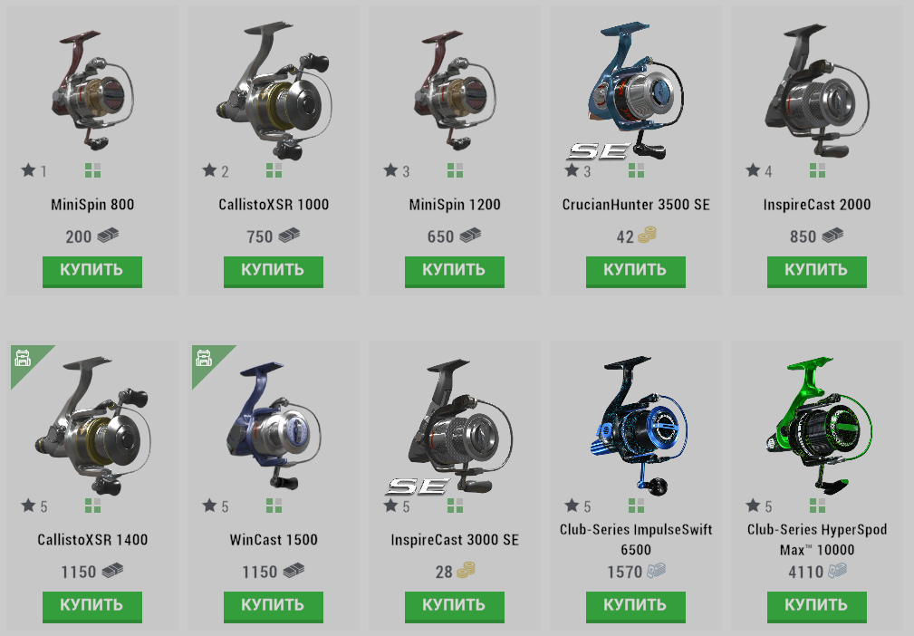914x636 pixels.
Task: Buy the CallistoXSR 1000 reel
Action: pos(274,271)
